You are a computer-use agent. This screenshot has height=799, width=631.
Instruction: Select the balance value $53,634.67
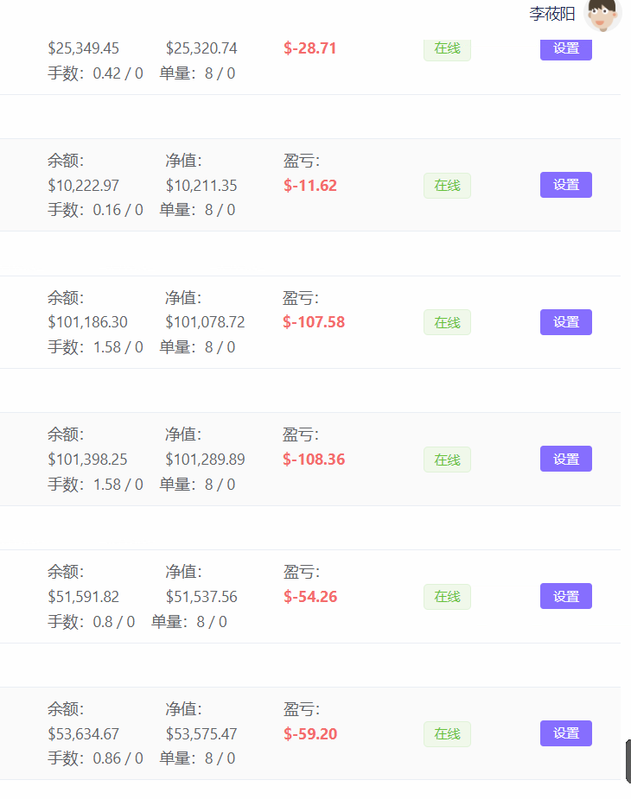click(x=83, y=733)
